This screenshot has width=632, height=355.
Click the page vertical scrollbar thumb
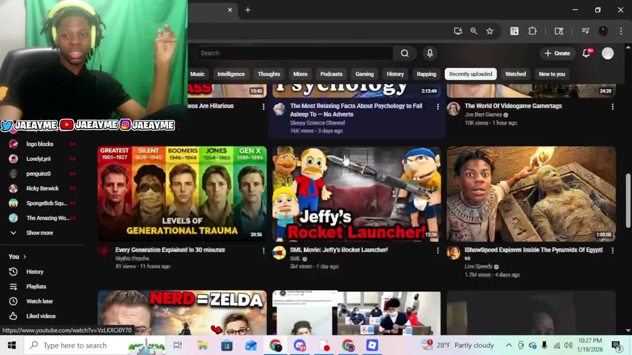tap(628, 200)
